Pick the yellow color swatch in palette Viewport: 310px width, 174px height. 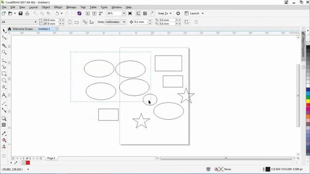point(308,101)
